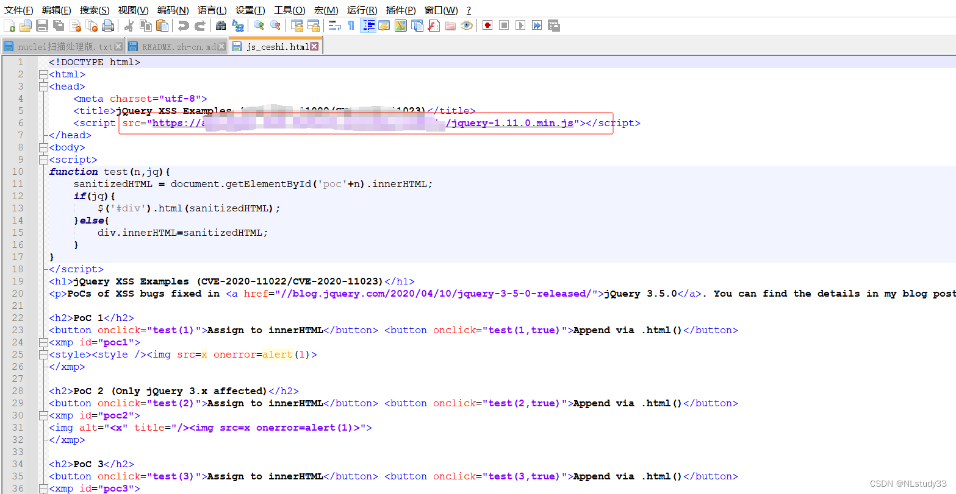The height and width of the screenshot is (494, 956).
Task: Click the 'jQuery 3.5.0' text on line 20
Action: tap(641, 294)
